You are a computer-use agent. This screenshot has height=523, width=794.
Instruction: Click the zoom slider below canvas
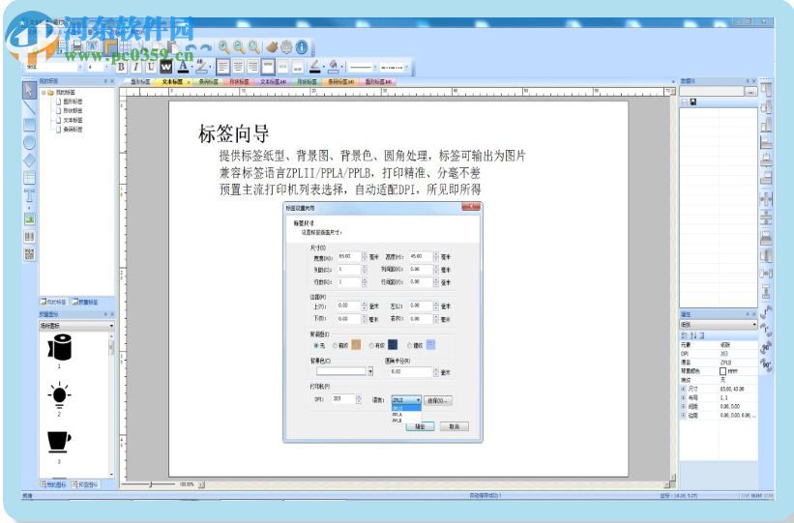tap(151, 484)
